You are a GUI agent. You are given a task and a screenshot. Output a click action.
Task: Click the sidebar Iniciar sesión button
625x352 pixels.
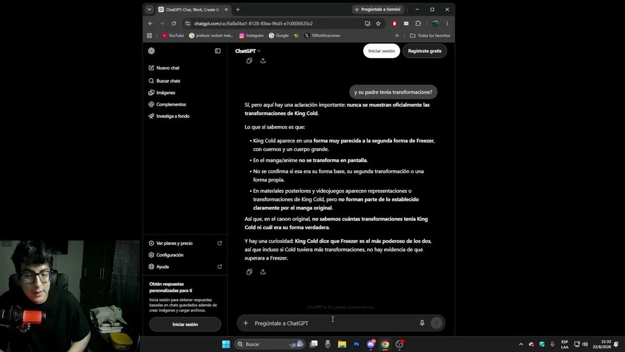(185, 324)
